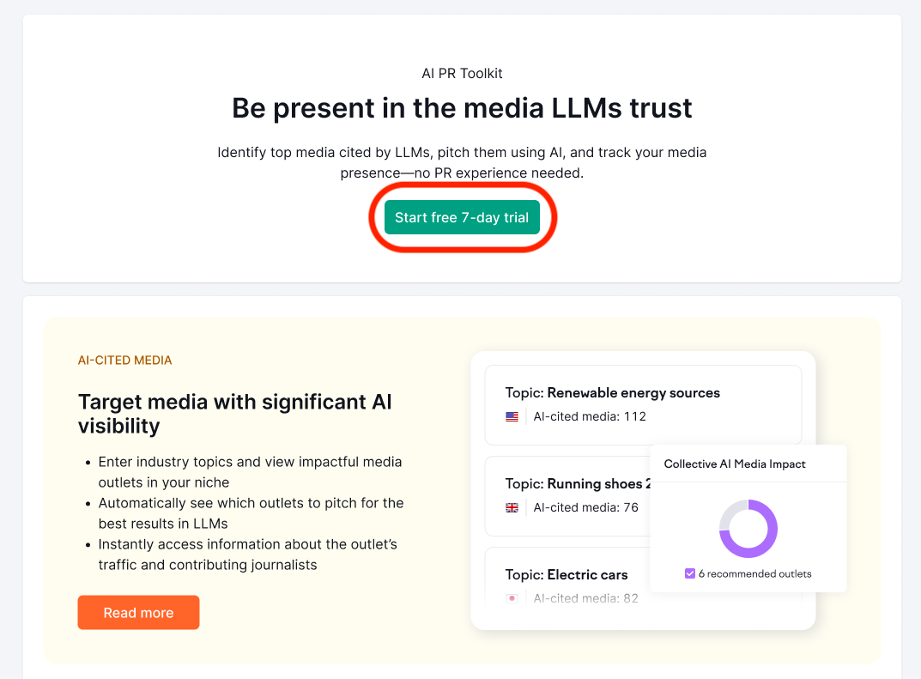Click the AI-CITED MEDIA section label
Image resolution: width=921 pixels, height=679 pixels.
[x=124, y=361]
